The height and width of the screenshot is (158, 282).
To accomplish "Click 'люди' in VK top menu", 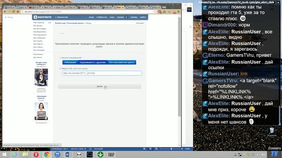I will click(x=91, y=17).
